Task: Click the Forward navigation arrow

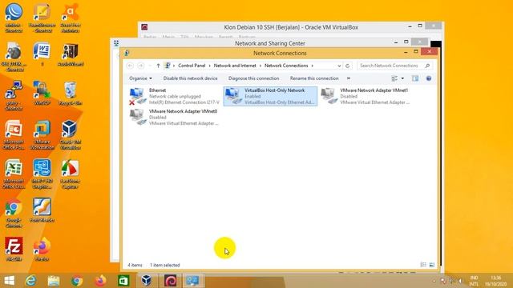Action: click(141, 66)
